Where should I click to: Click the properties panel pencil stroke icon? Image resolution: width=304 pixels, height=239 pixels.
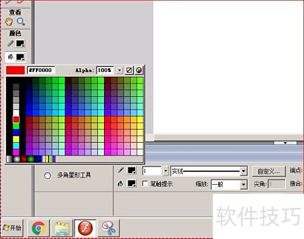121,170
